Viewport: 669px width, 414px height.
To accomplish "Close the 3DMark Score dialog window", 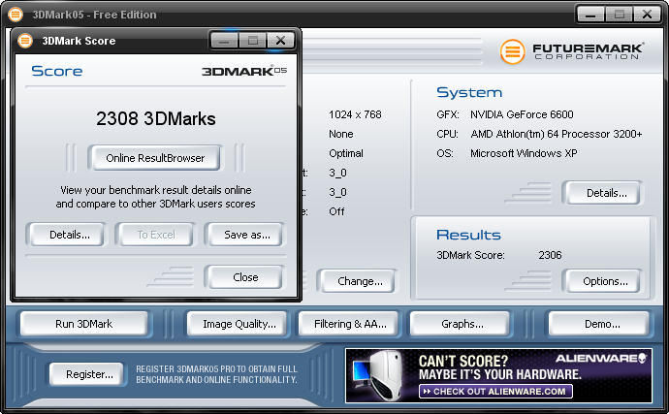I will [x=280, y=41].
